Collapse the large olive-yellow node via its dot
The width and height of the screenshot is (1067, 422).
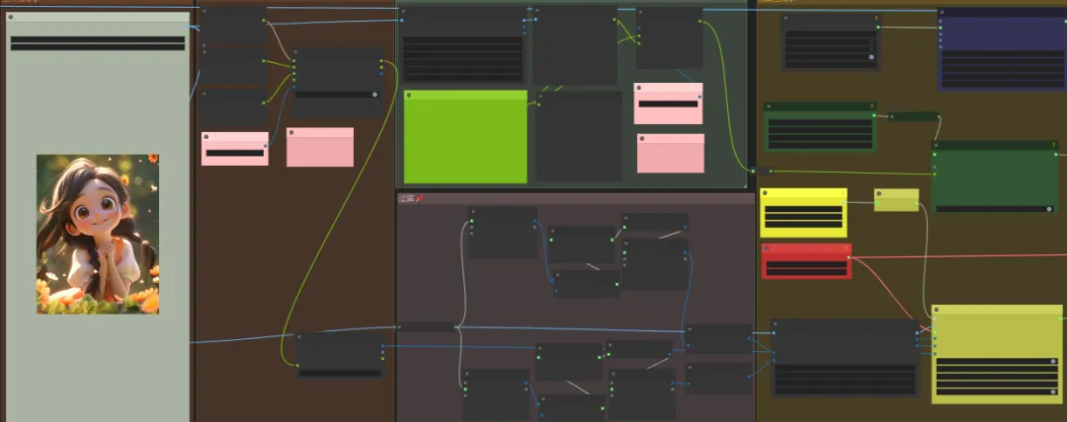pyautogui.click(x=937, y=310)
